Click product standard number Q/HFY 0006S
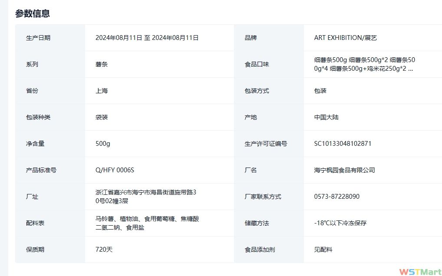Image resolution: width=442 pixels, height=276 pixels. 112,170
